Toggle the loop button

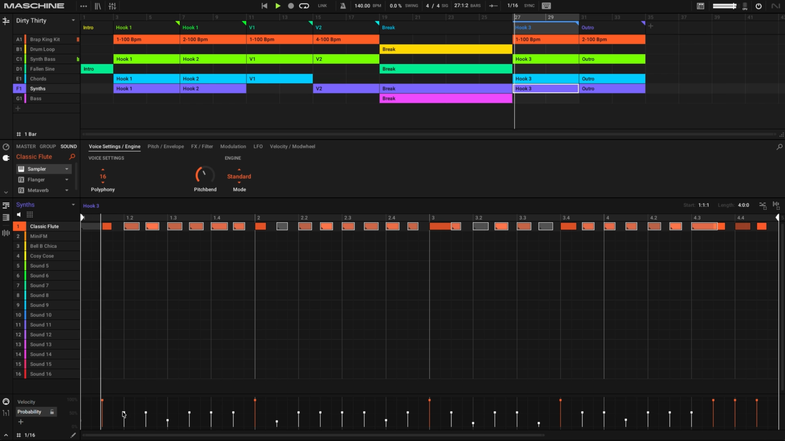pos(304,6)
